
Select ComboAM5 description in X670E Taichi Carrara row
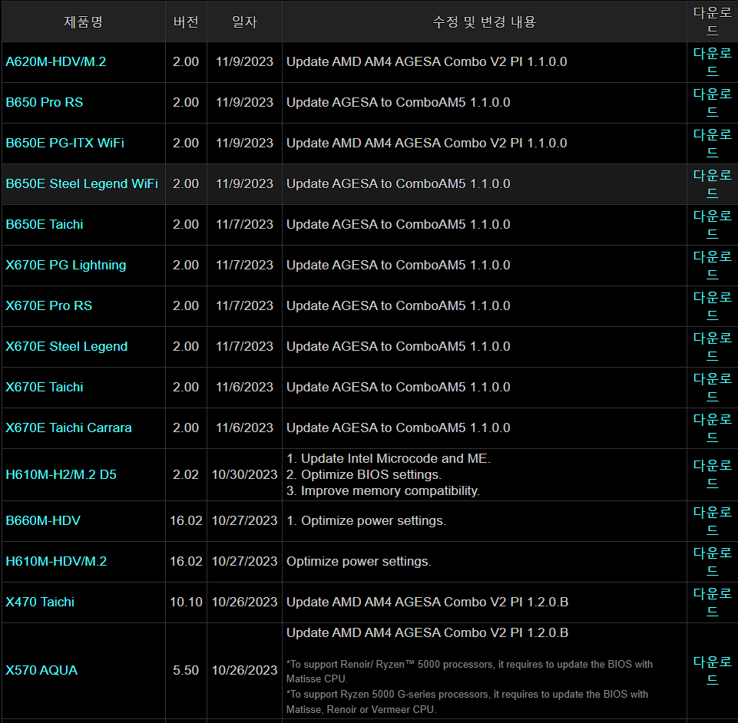click(x=398, y=428)
